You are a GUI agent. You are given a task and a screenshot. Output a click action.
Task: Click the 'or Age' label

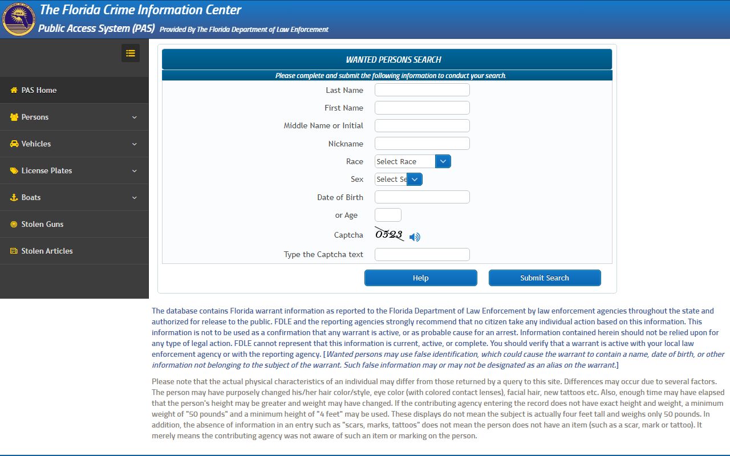[x=346, y=215]
